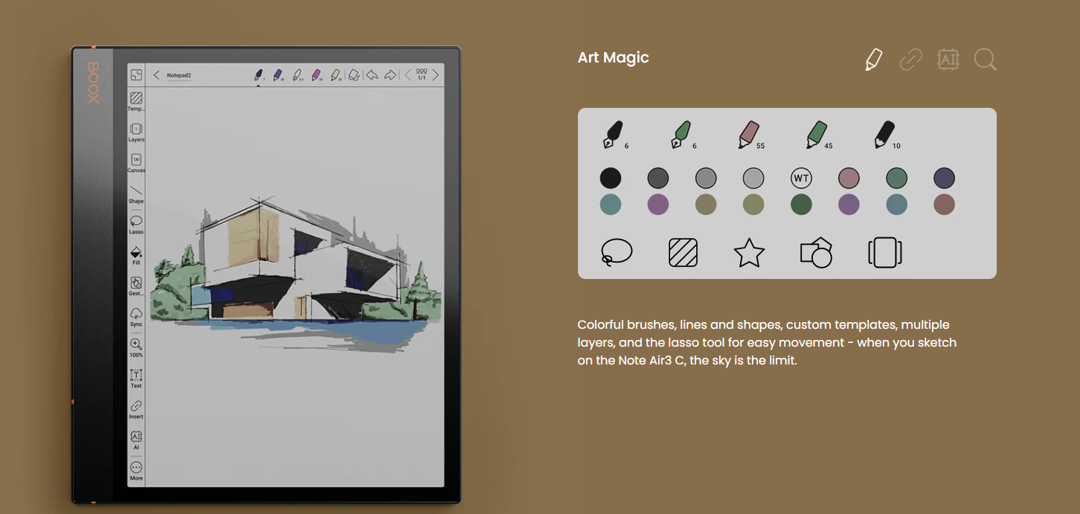This screenshot has width=1080, height=514.
Task: Open the More options menu
Action: click(x=136, y=468)
